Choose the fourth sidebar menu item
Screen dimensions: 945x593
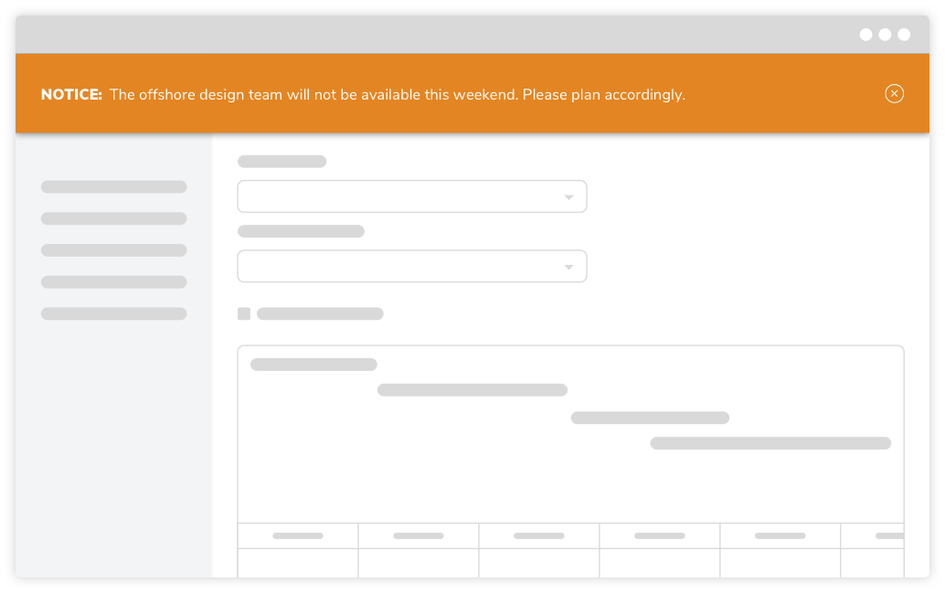(114, 282)
